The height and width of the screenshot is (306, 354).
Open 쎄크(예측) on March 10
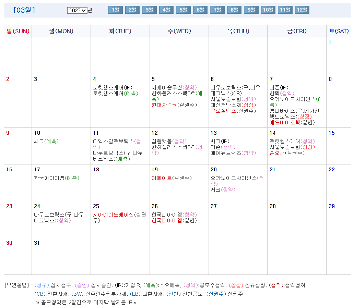tap(46, 142)
